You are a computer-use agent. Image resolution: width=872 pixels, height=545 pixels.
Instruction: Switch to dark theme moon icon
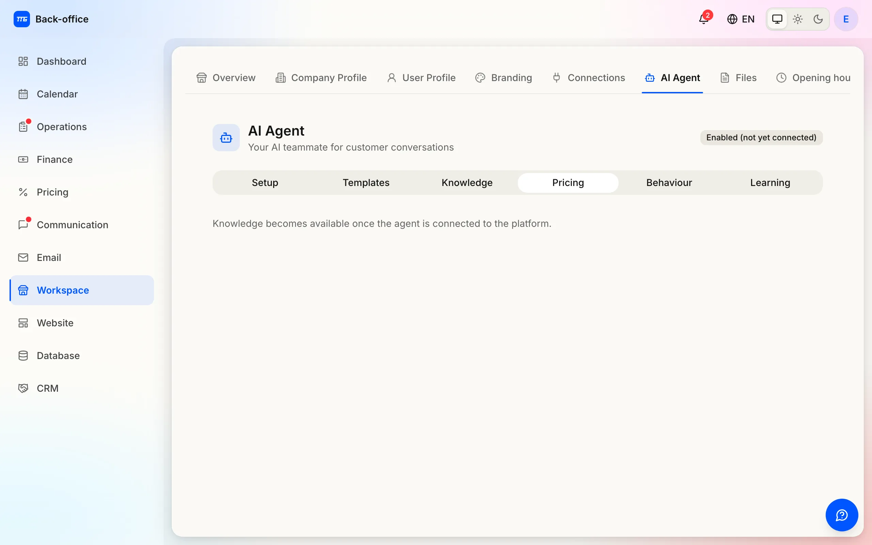pyautogui.click(x=818, y=19)
